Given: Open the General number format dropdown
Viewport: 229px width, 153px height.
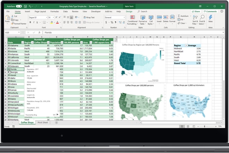Looking at the screenshot, I should (x=124, y=17).
